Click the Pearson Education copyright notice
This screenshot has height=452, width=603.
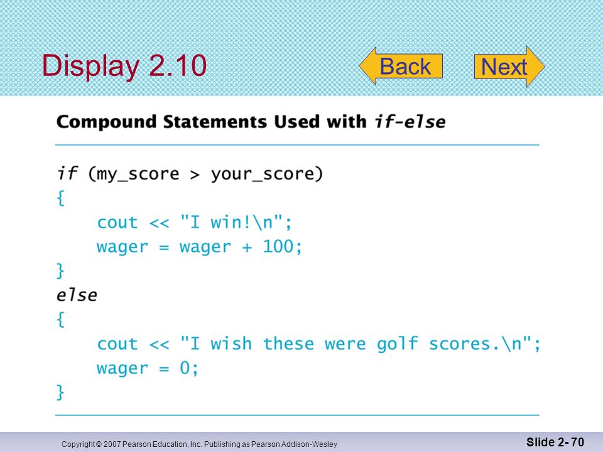[199, 444]
